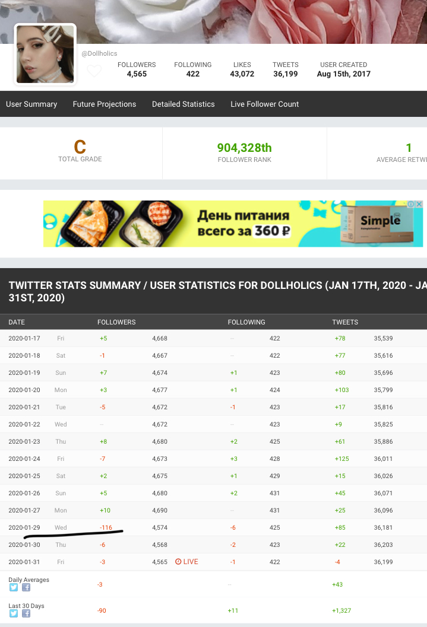Select the 2020-01-19 date cell
The height and width of the screenshot is (627, 427).
pos(24,373)
